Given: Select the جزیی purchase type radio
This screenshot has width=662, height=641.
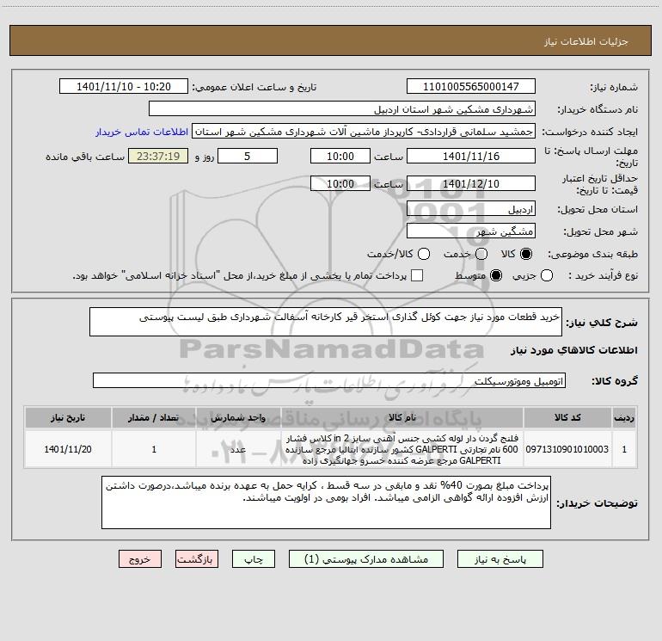Looking at the screenshot, I should click(547, 275).
